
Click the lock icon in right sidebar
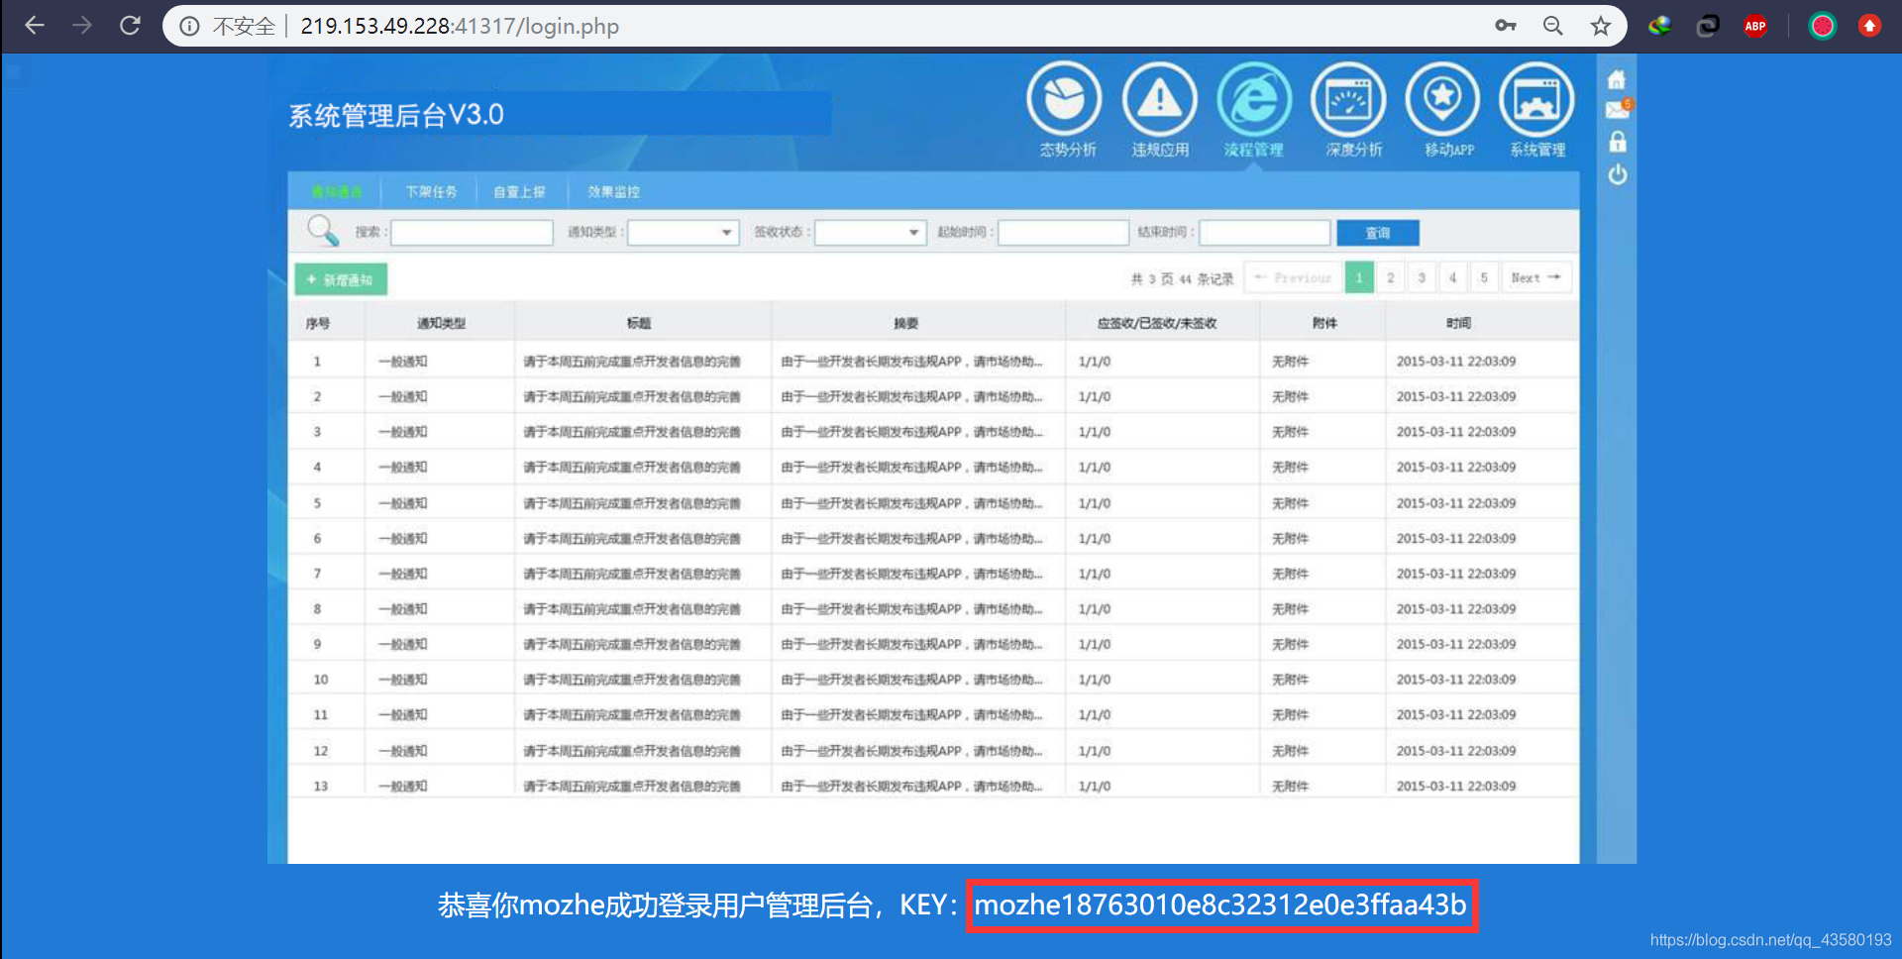[x=1618, y=142]
